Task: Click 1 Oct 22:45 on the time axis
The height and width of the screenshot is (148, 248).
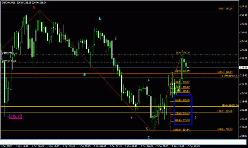Action: pos(84,146)
